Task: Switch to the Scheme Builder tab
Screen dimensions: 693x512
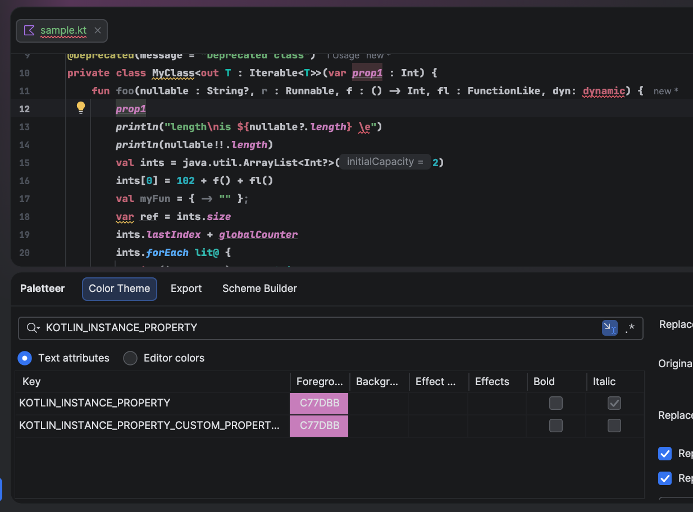Action: [259, 289]
